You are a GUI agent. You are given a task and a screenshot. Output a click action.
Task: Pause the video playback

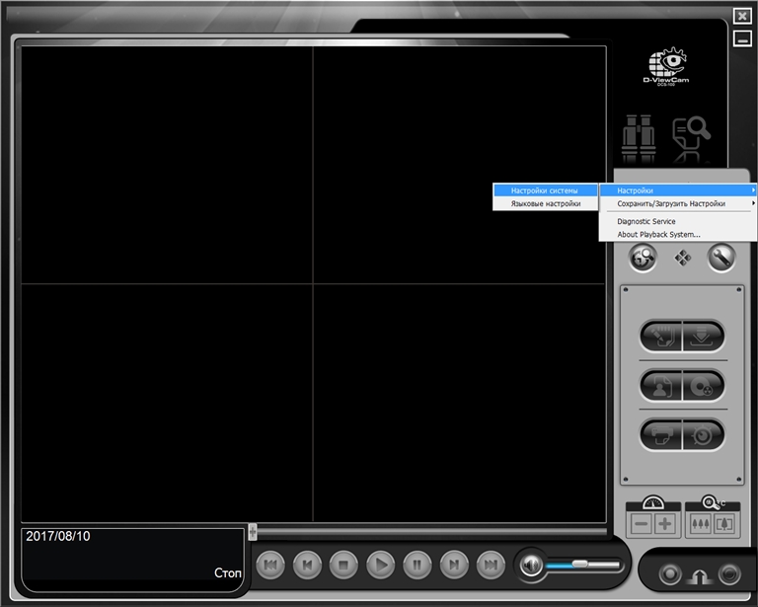[417, 565]
